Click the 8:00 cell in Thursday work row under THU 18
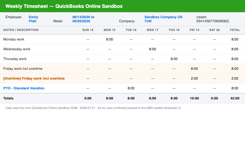 click(174, 59)
